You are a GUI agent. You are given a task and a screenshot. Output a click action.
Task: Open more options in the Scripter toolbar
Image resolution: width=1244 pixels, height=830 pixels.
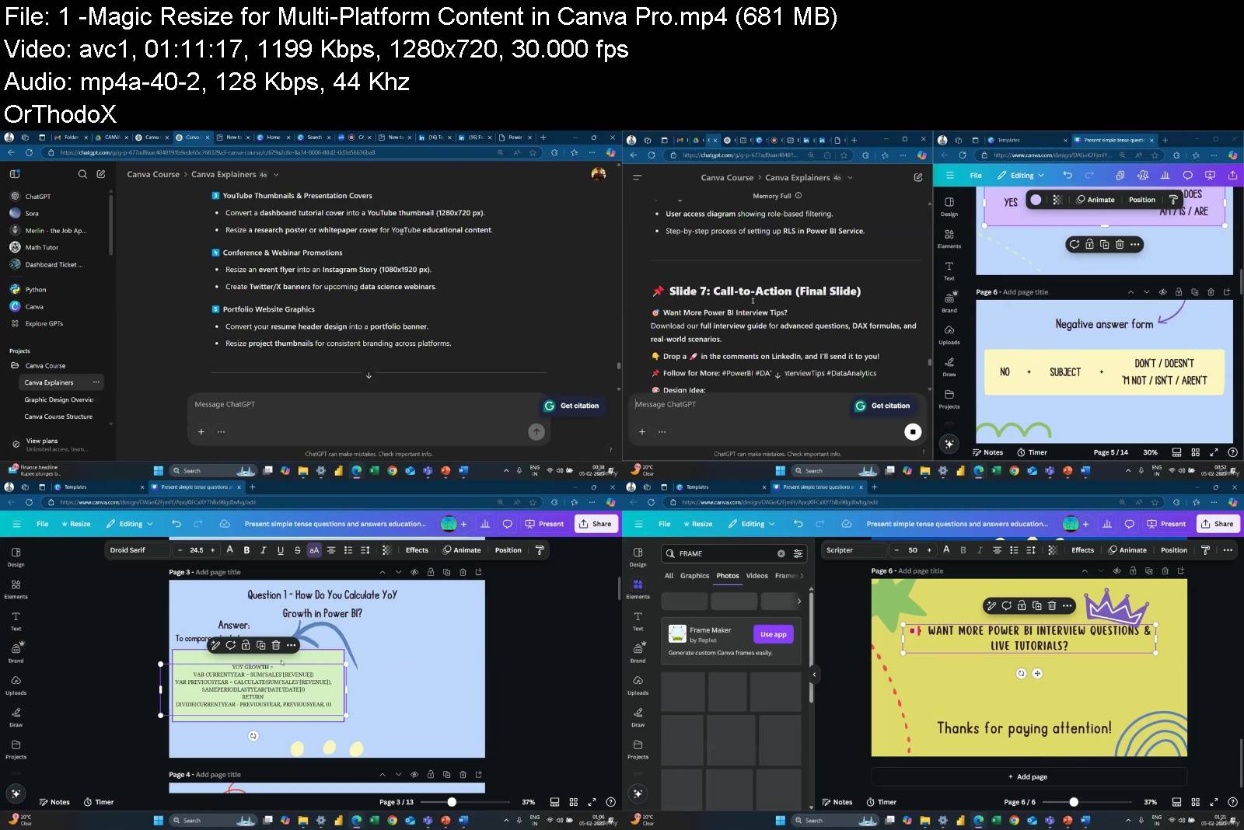pyautogui.click(x=1228, y=550)
